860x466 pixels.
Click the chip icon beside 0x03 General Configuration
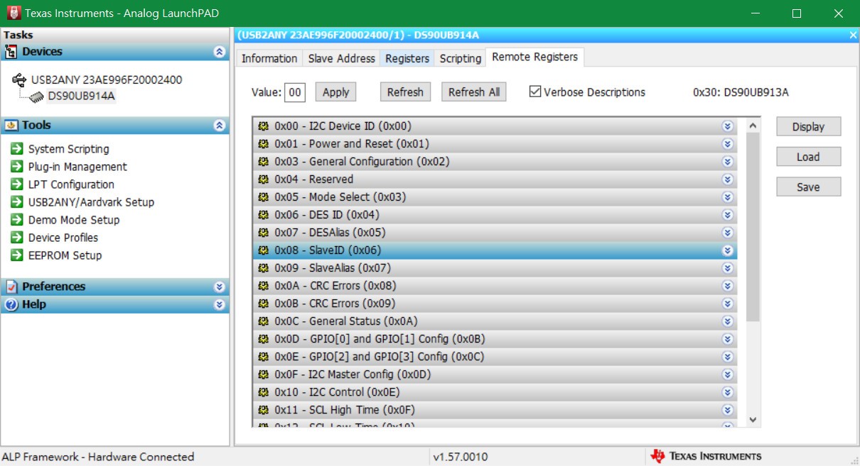click(x=263, y=162)
